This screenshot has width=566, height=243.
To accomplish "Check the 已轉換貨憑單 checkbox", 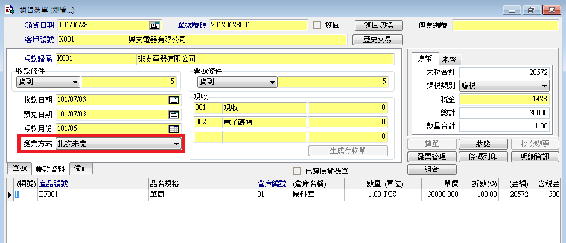I will click(x=297, y=171).
